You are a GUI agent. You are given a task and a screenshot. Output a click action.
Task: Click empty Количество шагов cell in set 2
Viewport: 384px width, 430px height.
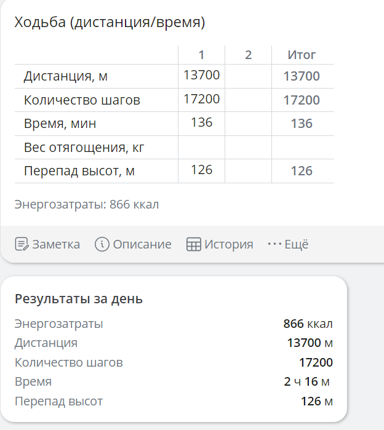[248, 100]
